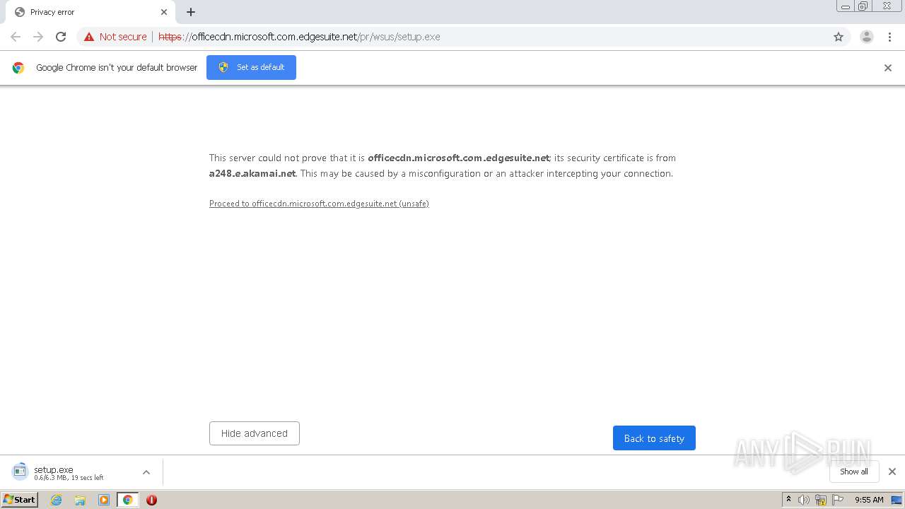The width and height of the screenshot is (905, 509).
Task: Click the a248.e.akamai.net text
Action: 252,173
